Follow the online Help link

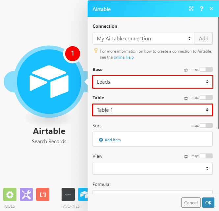(x=124, y=57)
